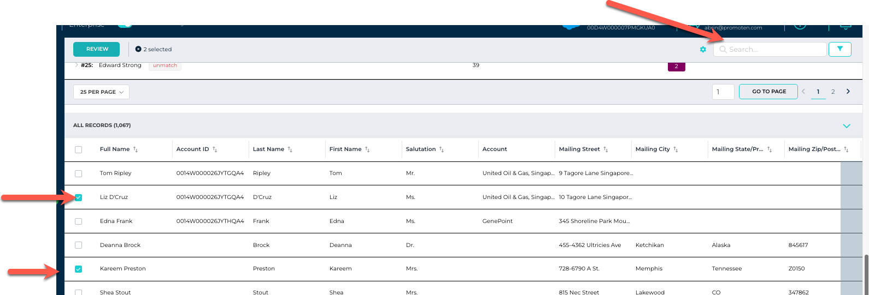
Task: Click the Kareem Preston full name cell
Action: [122, 269]
